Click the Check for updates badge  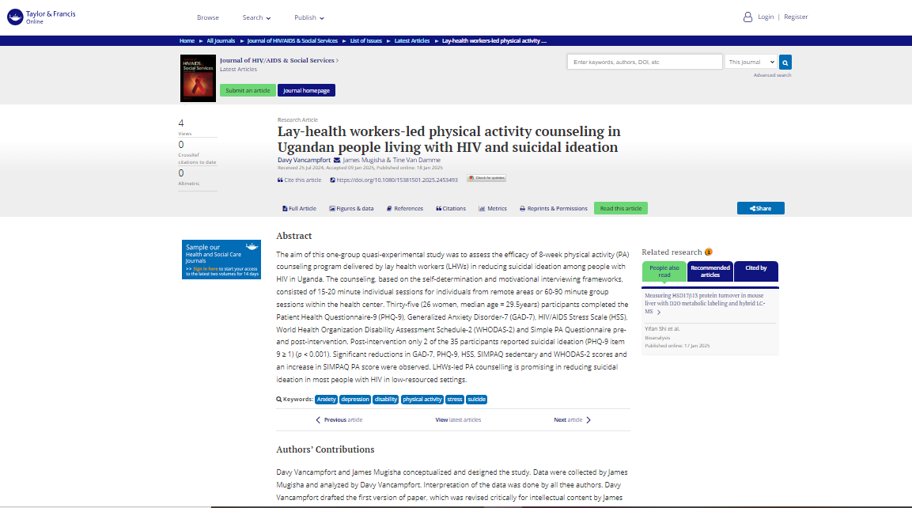pos(486,178)
